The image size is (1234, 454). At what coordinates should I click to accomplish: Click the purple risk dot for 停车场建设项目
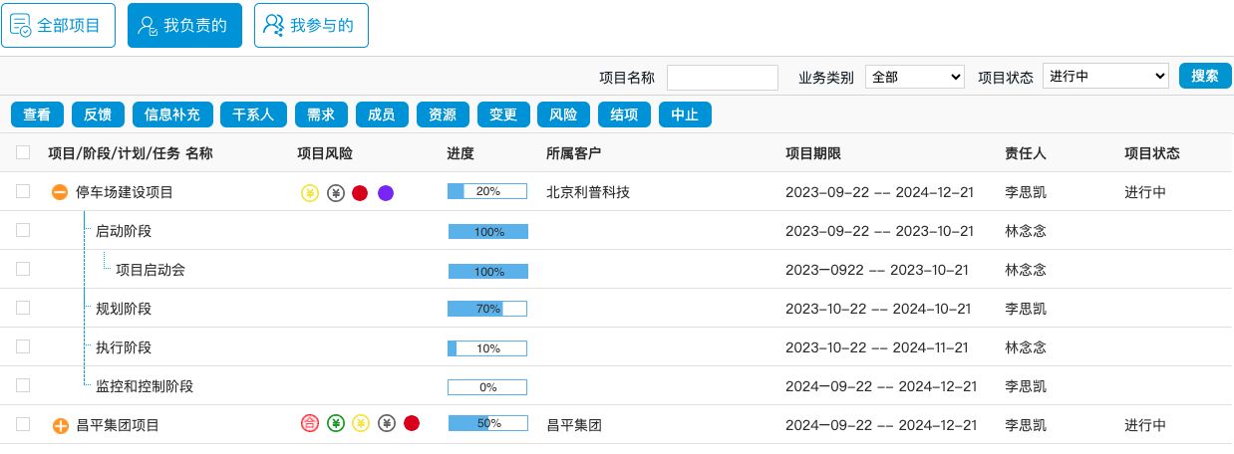[386, 193]
